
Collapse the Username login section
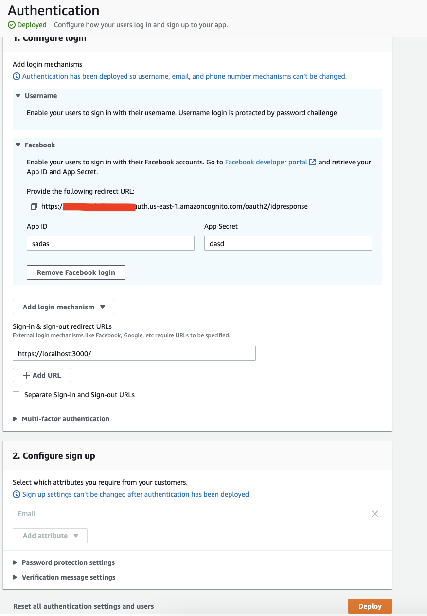point(18,96)
